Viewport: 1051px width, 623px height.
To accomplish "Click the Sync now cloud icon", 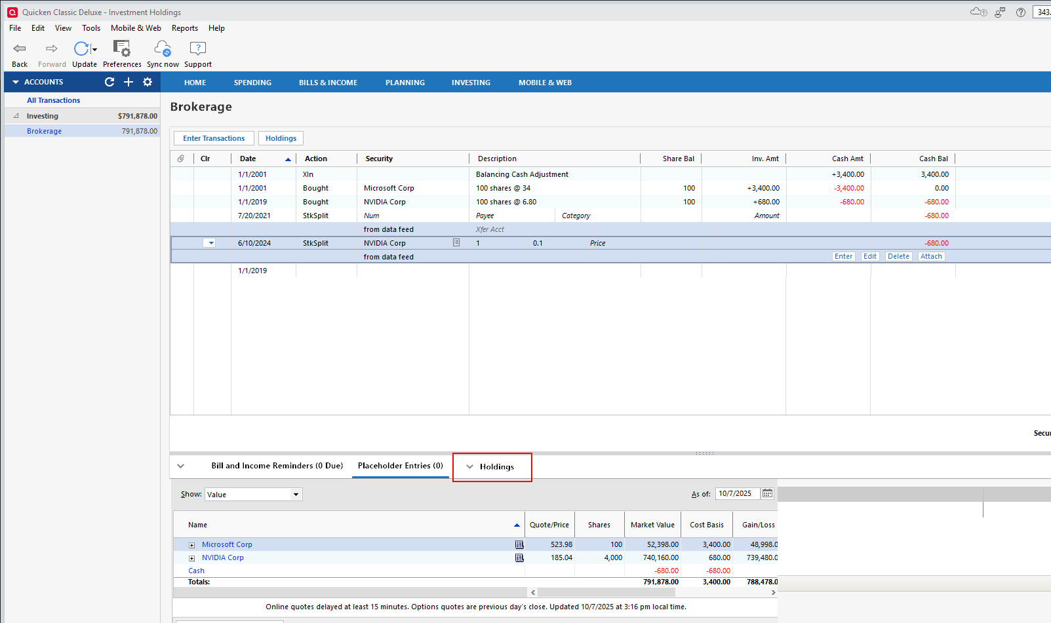I will [162, 49].
